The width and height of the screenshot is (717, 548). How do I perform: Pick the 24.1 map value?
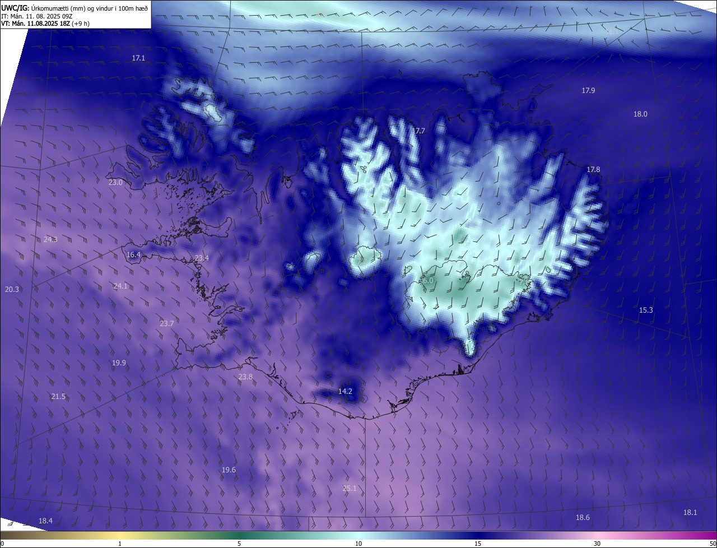120,286
